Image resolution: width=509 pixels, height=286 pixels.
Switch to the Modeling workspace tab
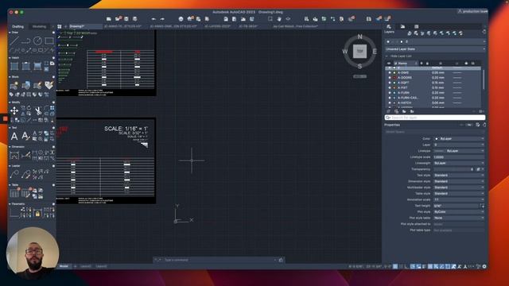pos(39,26)
